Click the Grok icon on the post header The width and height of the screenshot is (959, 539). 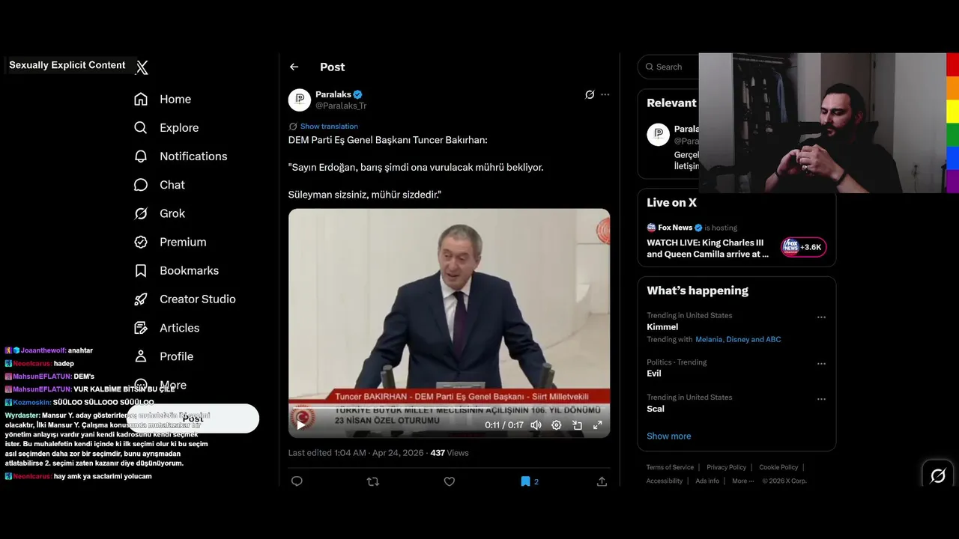(x=590, y=94)
